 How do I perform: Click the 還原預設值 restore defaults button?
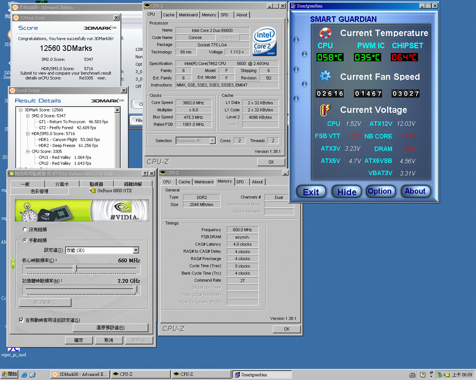pos(110,328)
